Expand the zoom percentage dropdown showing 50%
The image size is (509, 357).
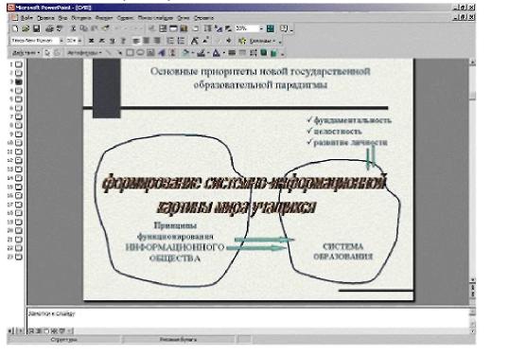tap(261, 29)
